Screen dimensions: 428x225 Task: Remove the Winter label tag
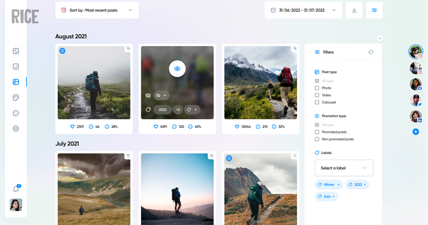coord(339,185)
